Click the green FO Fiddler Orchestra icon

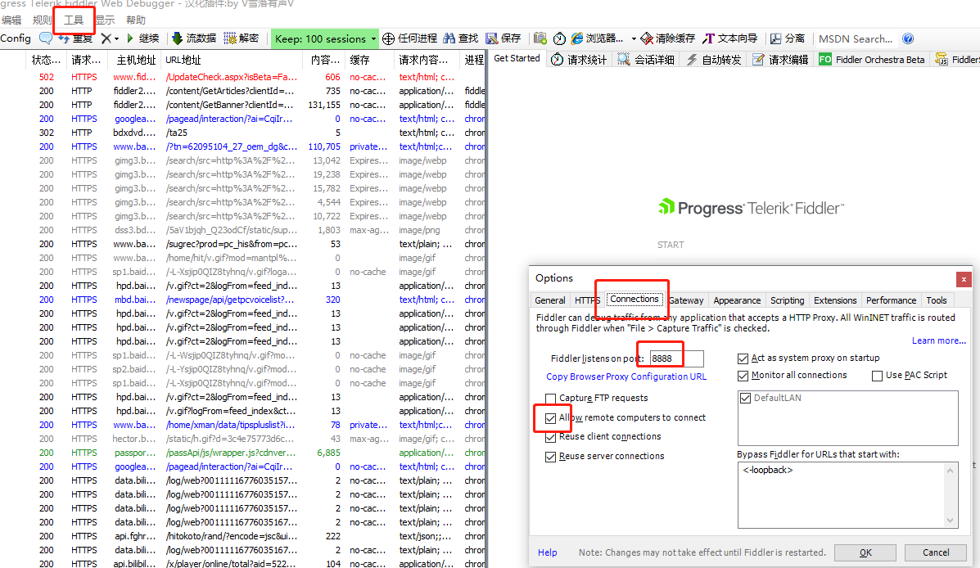click(825, 60)
